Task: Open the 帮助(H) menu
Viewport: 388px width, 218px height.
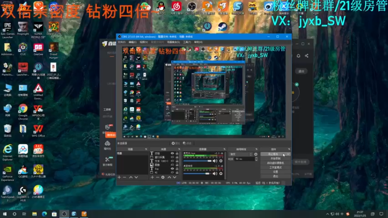Action: tap(198, 42)
